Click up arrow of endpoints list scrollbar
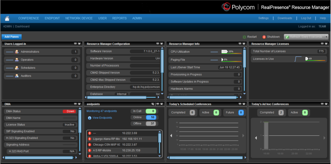 pos(160,132)
